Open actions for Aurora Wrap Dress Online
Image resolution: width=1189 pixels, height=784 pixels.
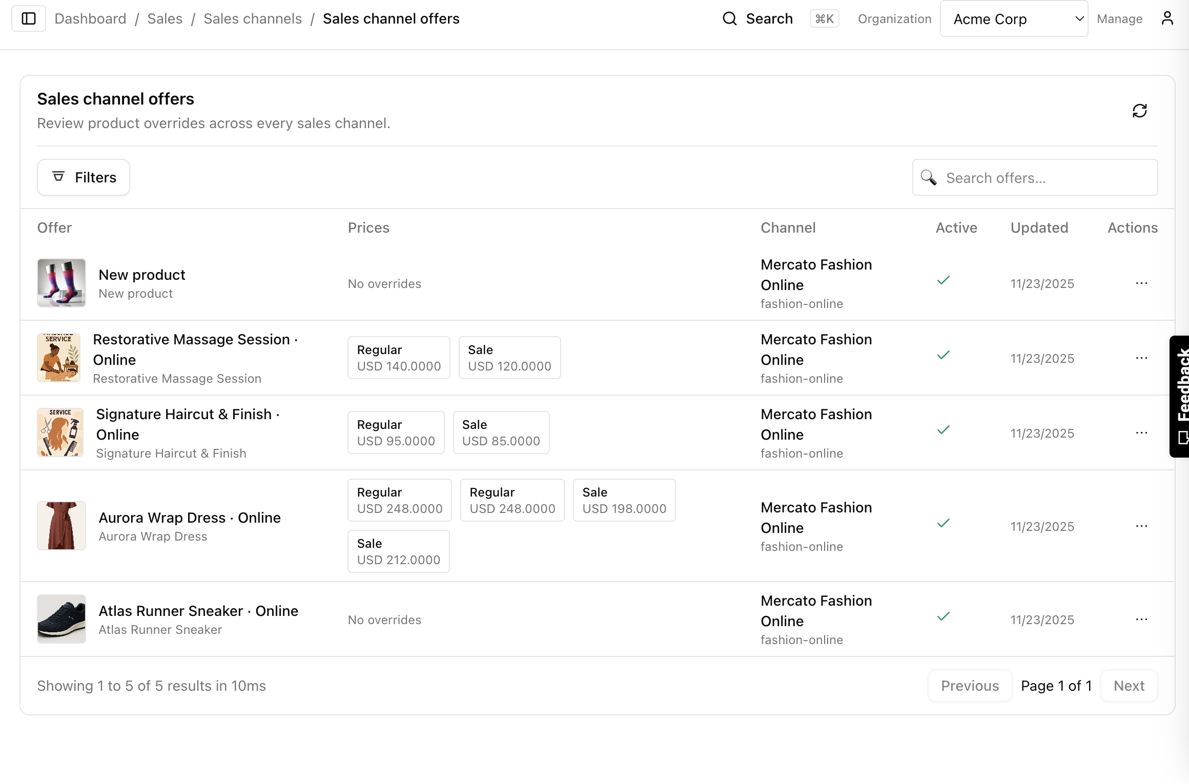click(x=1141, y=526)
